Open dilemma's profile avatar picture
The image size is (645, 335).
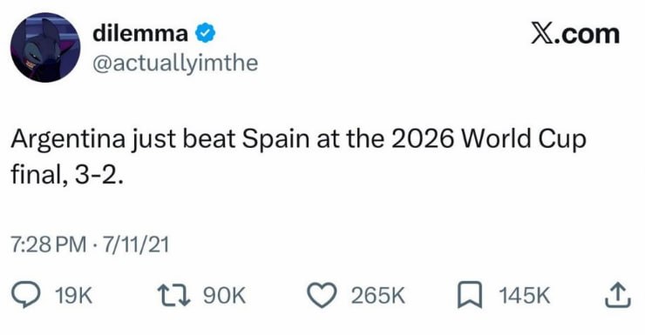[45, 47]
